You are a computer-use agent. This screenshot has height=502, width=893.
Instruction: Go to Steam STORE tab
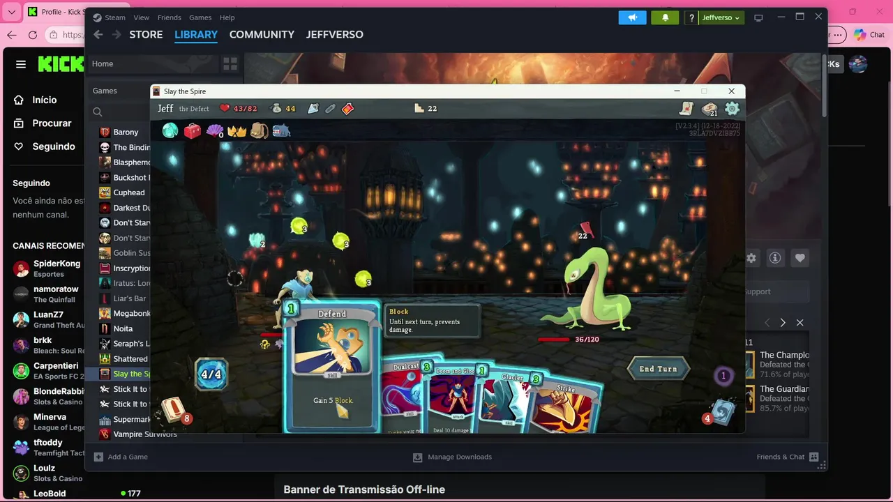(x=146, y=34)
